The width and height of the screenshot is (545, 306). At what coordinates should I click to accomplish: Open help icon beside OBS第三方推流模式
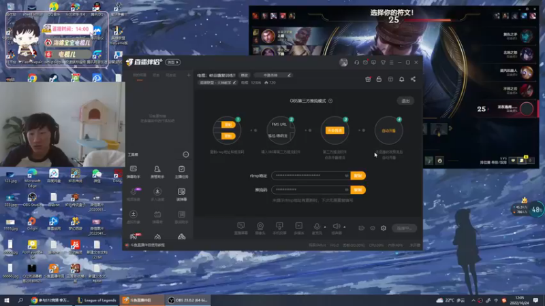(x=330, y=101)
